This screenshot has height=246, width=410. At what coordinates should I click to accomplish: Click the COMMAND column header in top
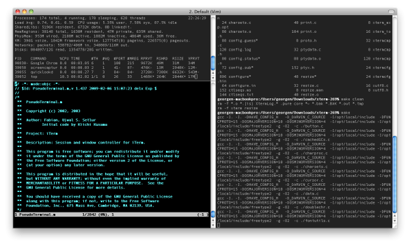(38, 59)
